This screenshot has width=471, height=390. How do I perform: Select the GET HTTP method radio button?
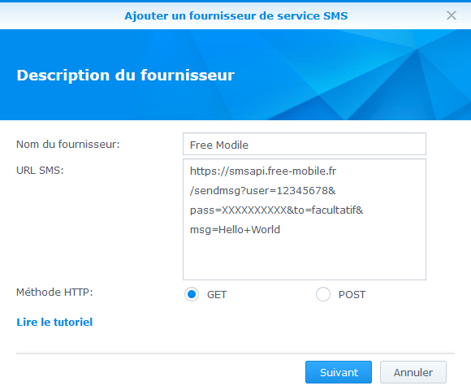(192, 294)
